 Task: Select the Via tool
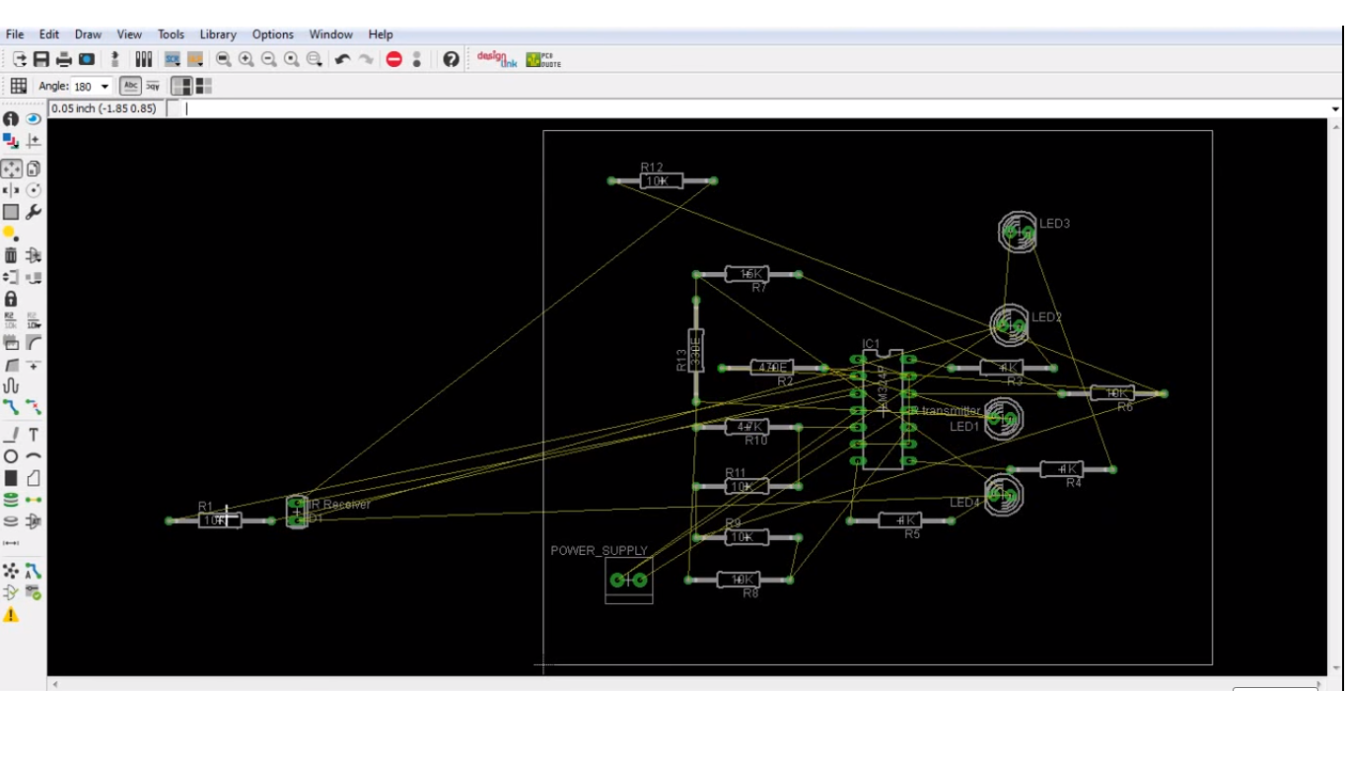11,500
